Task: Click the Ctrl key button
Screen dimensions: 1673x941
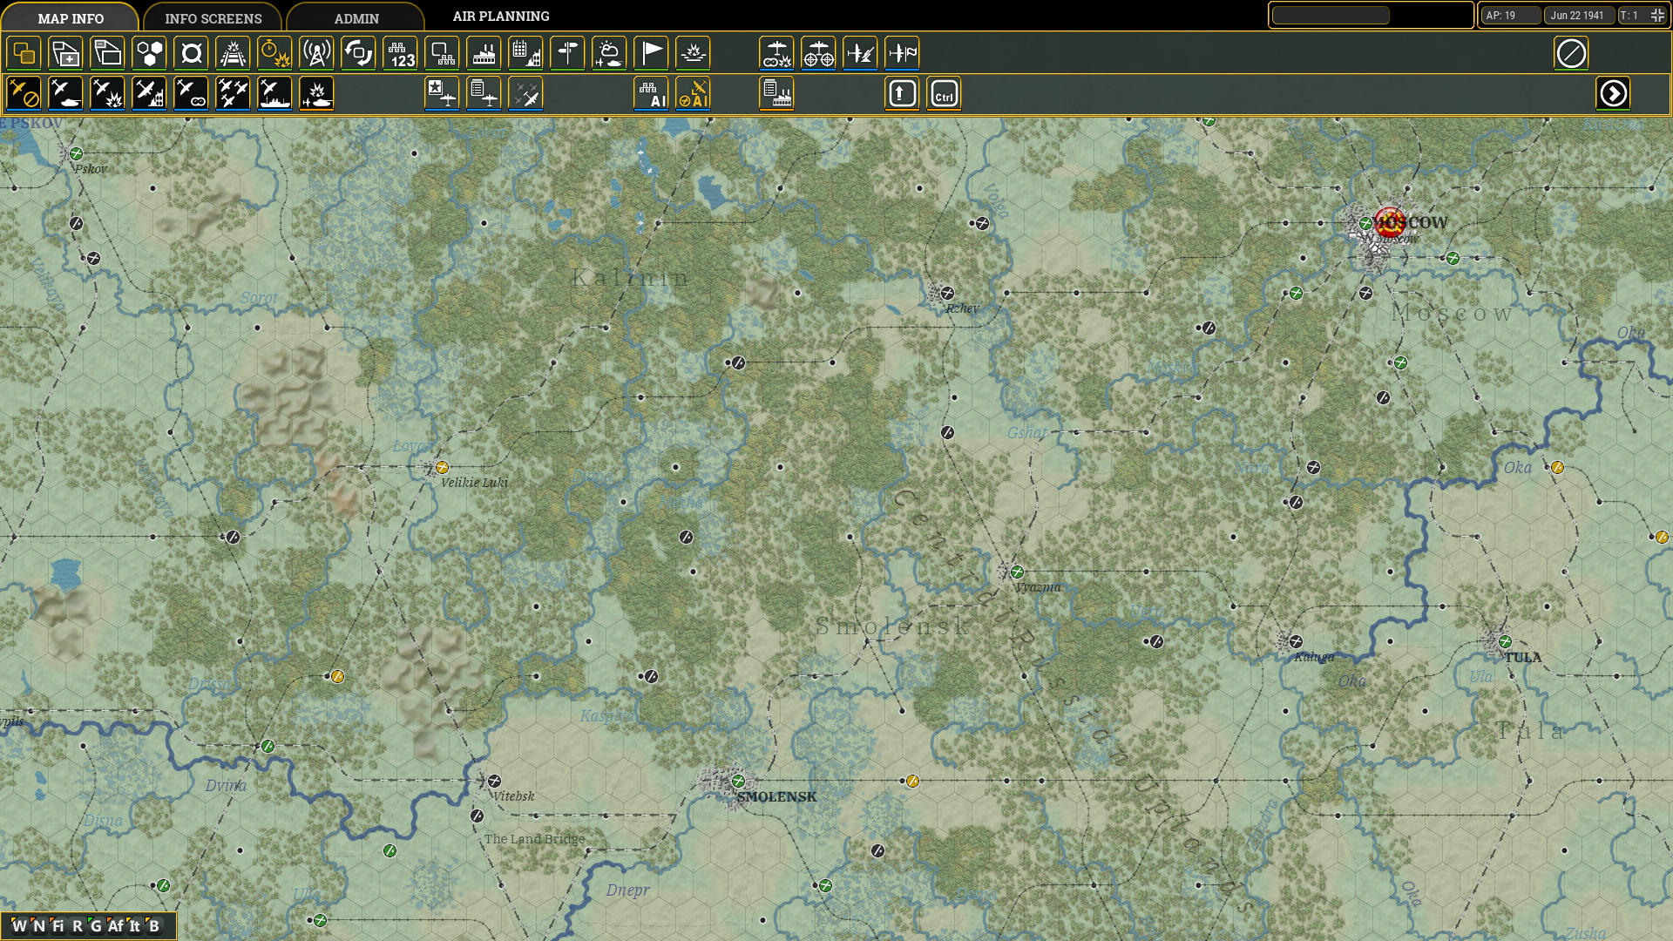Action: 944,93
